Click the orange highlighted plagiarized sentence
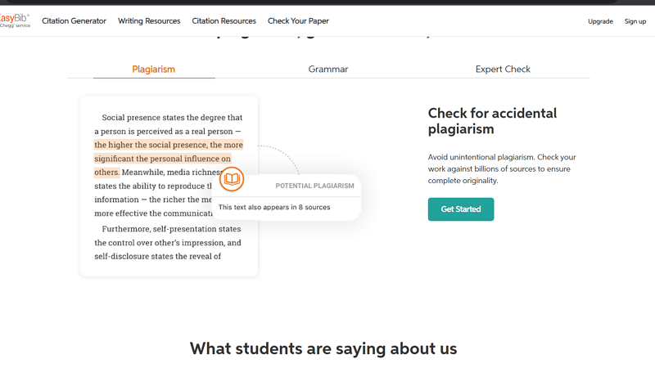 (x=168, y=159)
